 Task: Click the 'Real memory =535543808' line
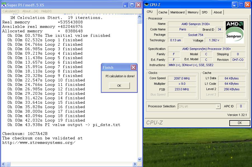coord(42,22)
